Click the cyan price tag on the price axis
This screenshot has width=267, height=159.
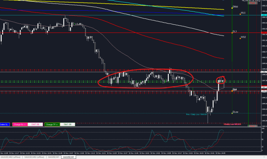coord(264,15)
